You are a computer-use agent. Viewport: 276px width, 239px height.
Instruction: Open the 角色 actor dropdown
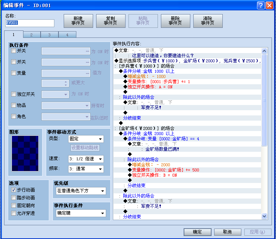point(66,117)
